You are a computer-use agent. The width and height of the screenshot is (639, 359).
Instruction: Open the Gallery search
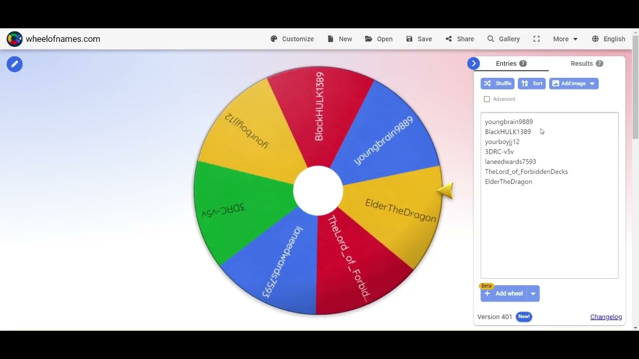coord(503,39)
